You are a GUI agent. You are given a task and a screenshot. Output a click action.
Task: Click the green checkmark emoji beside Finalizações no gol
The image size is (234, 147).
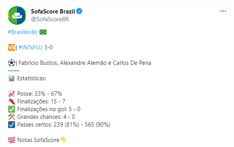[x=12, y=109]
